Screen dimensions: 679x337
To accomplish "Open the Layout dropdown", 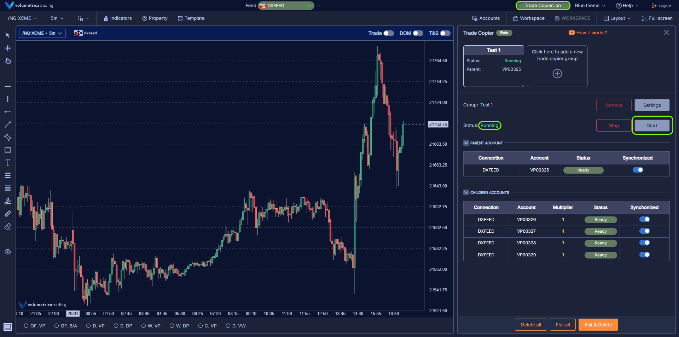I will point(617,18).
